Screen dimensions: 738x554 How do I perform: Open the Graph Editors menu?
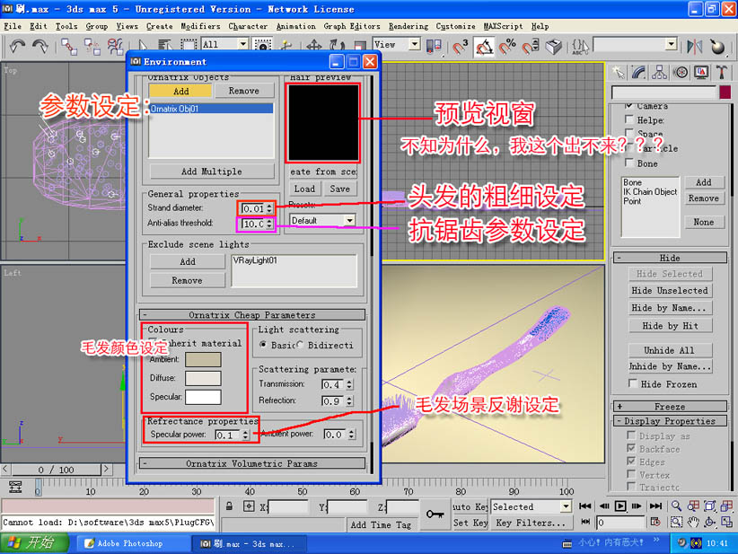(352, 26)
